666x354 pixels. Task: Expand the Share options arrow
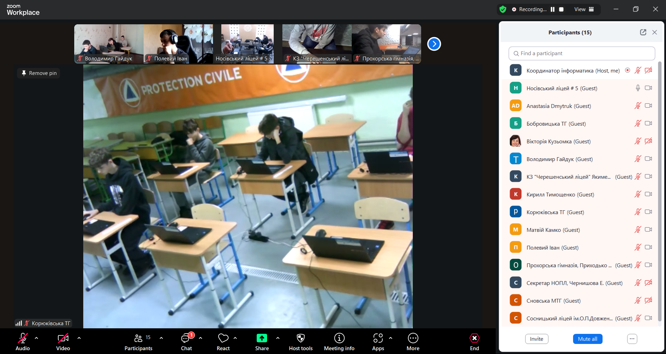pos(278,338)
